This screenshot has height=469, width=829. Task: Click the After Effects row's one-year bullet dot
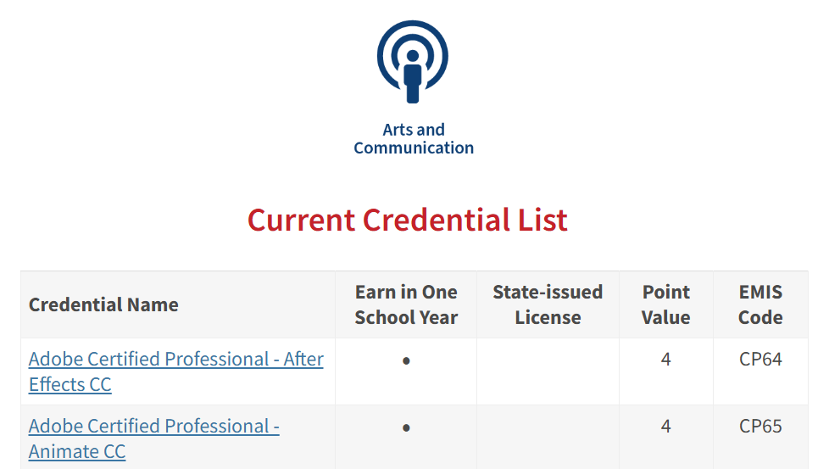(406, 360)
